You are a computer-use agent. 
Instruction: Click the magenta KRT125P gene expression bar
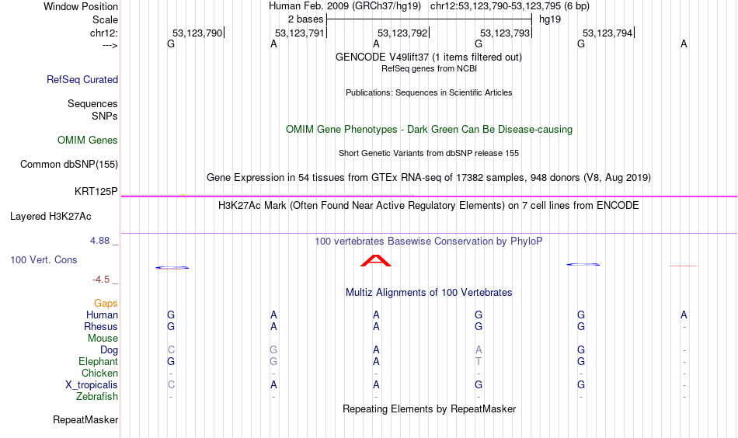[x=429, y=196]
